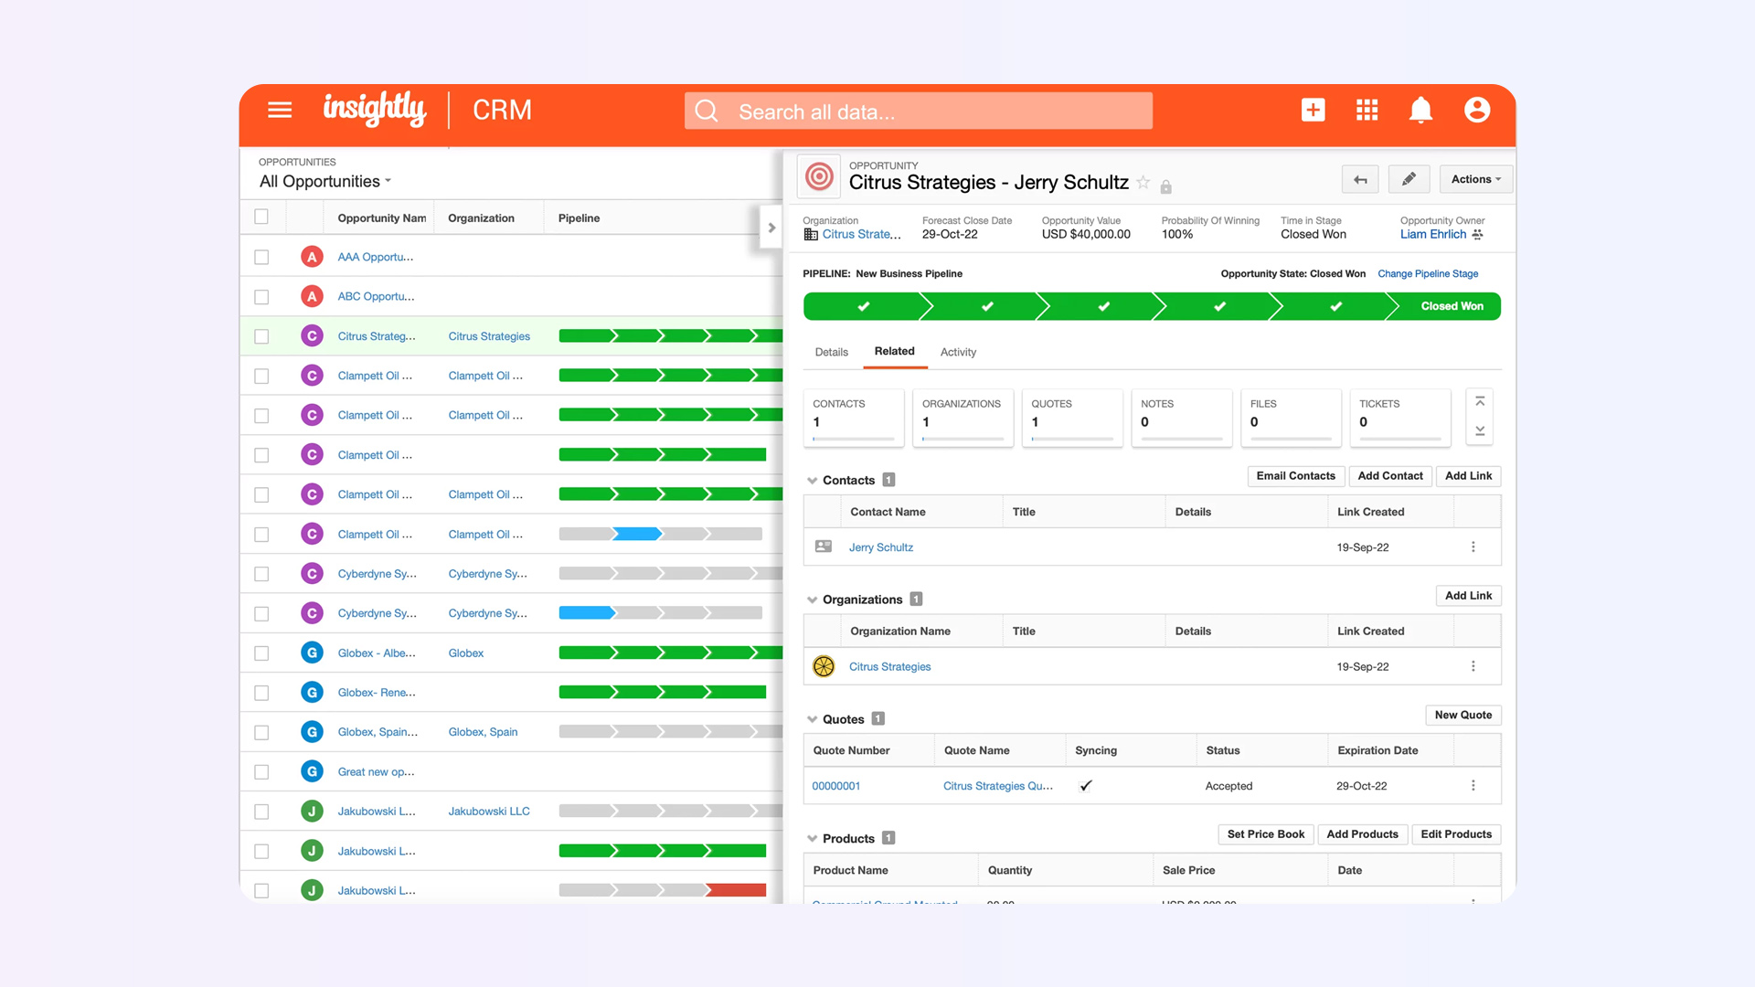Click the back arrow button
Screen dimensions: 1755x987
[1360, 179]
